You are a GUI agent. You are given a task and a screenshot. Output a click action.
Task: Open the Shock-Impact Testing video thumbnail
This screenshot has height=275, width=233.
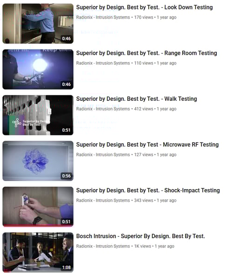[x=38, y=207]
